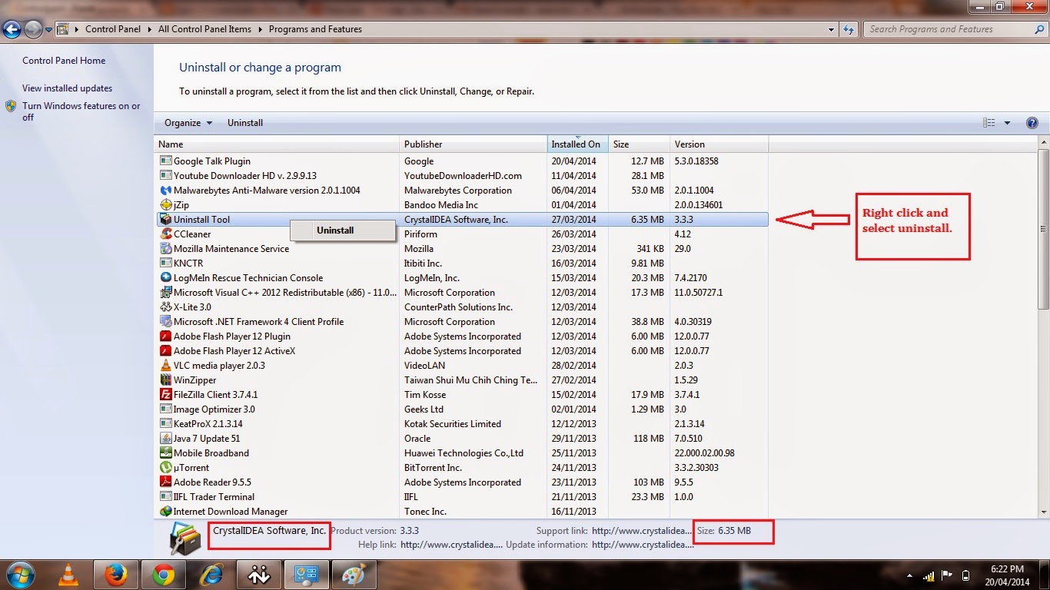This screenshot has width=1050, height=590.
Task: Launch VLC from the taskbar
Action: coord(68,574)
